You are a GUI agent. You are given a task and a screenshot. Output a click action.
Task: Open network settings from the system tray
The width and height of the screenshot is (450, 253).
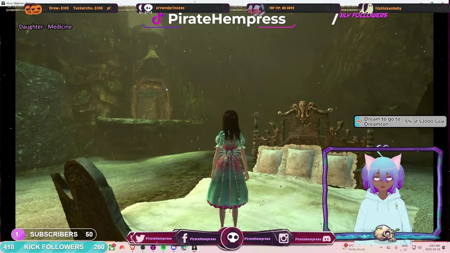(413, 247)
